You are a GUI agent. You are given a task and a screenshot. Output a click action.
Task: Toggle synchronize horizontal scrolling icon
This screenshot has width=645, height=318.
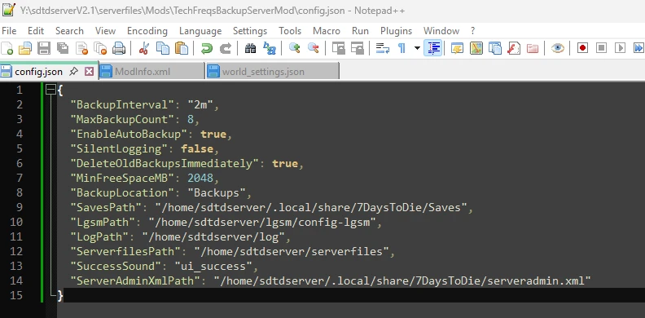[357, 48]
